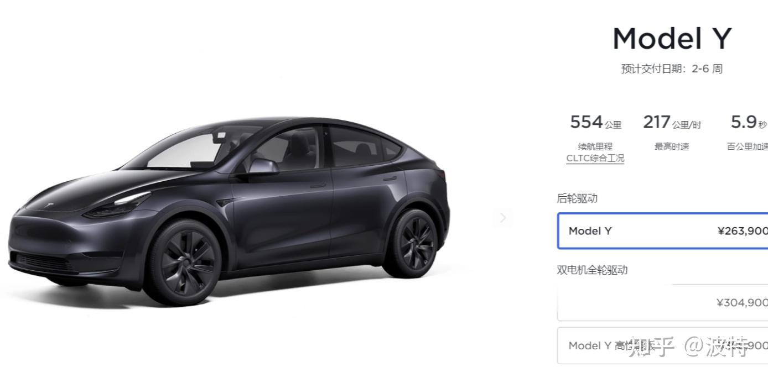
Task: Click the next image chevron arrow
Action: coord(502,218)
